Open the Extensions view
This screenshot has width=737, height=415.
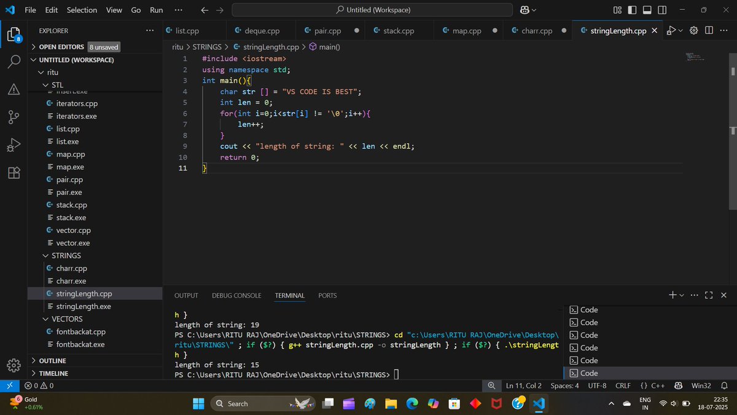[14, 173]
